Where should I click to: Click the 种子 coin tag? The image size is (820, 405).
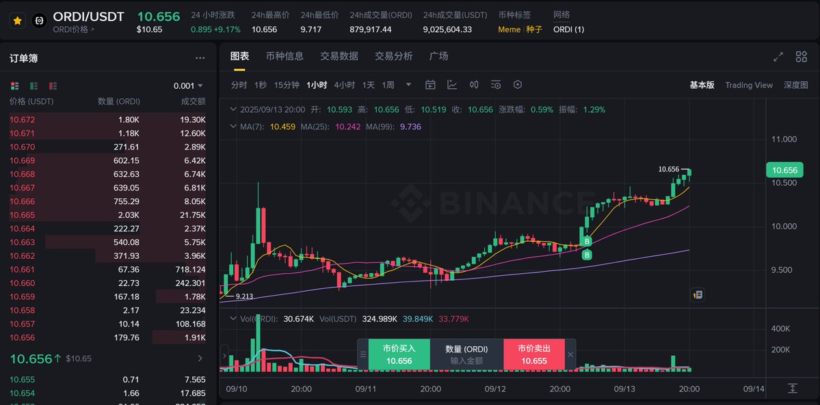[x=534, y=30]
